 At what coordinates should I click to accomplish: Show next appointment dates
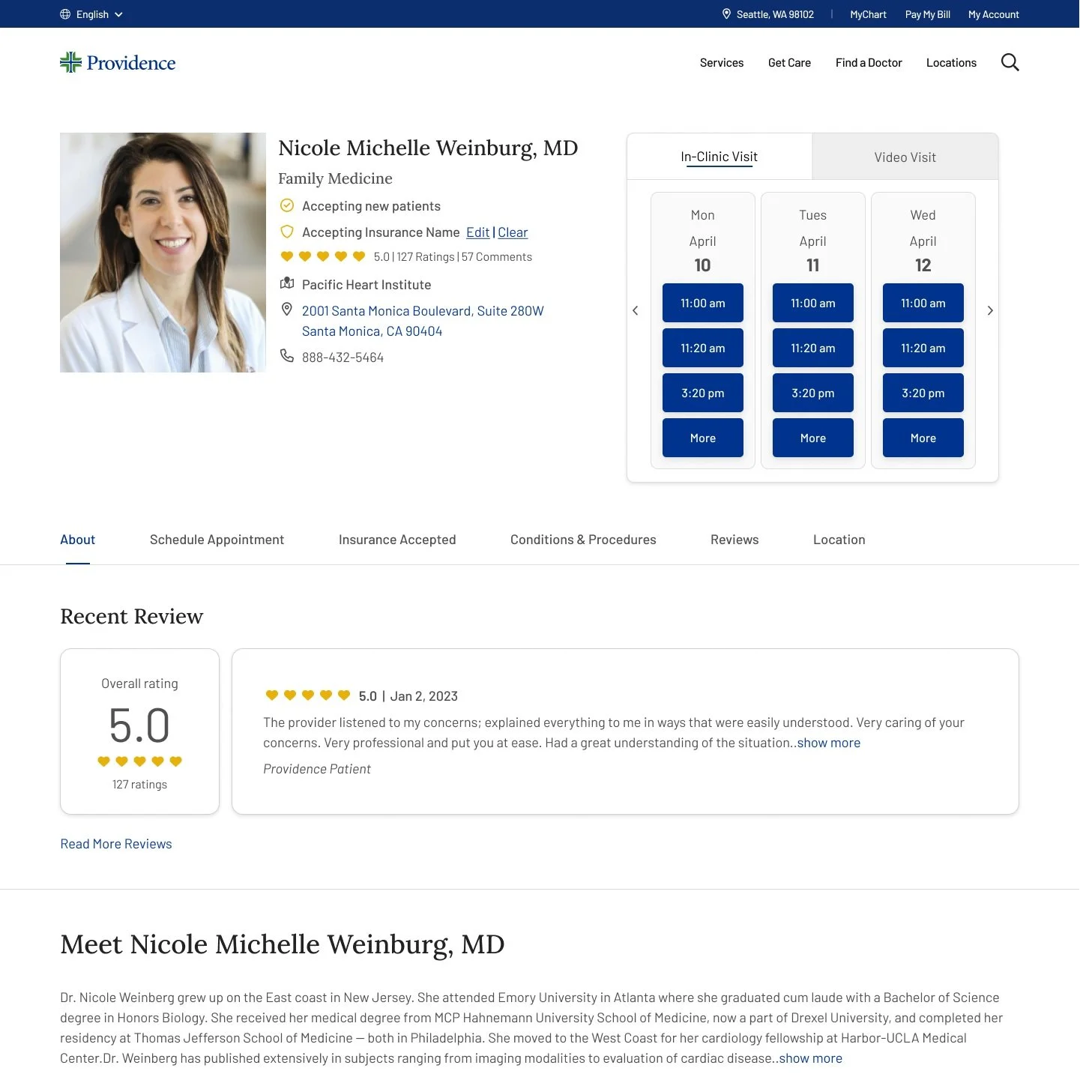click(x=990, y=310)
